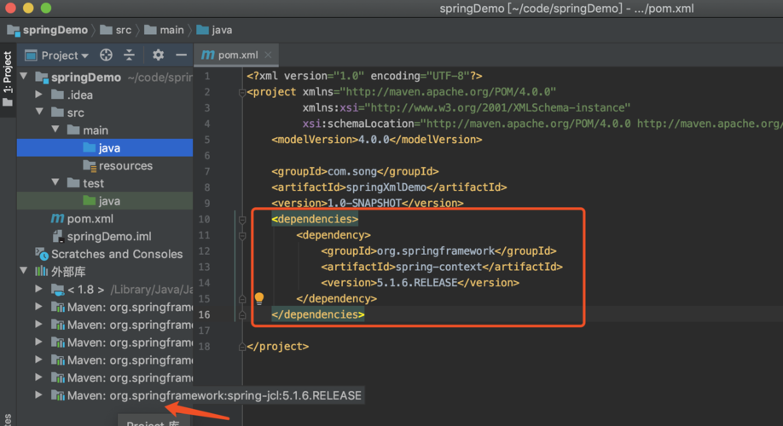783x426 pixels.
Task: Click the collapse all icon in Project panel
Action: point(130,55)
